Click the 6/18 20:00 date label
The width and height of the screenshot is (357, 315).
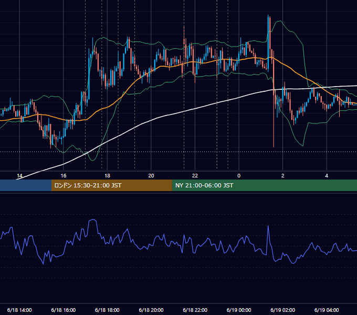tap(151, 310)
